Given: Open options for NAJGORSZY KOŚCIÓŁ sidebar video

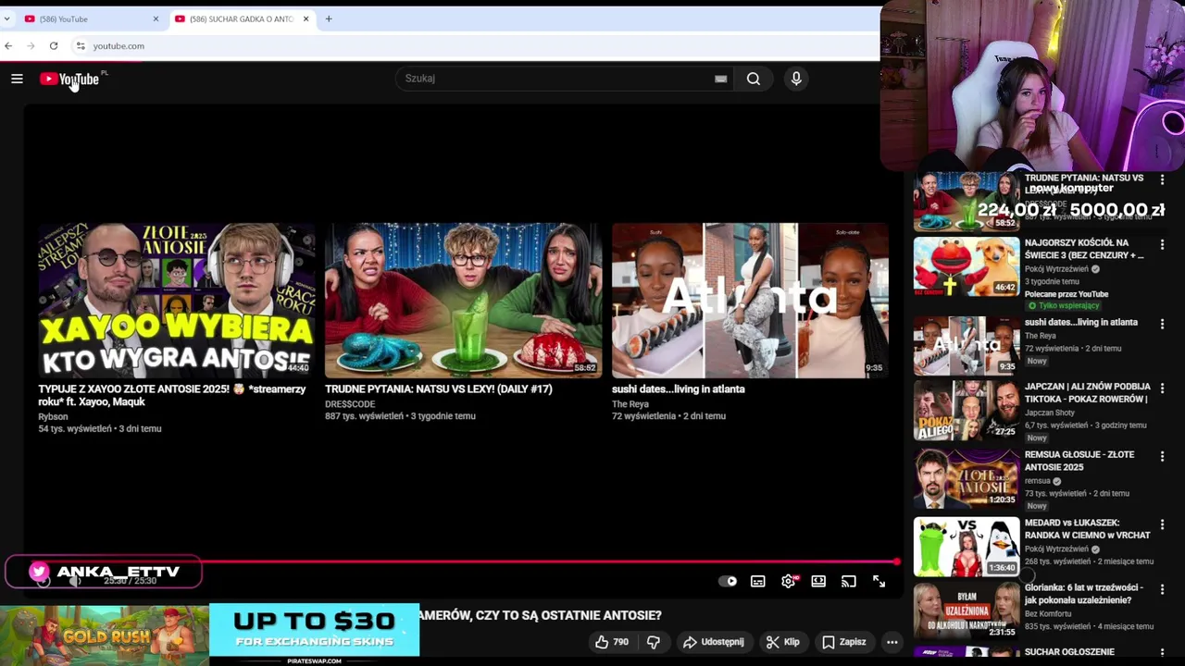Looking at the screenshot, I should [x=1162, y=245].
